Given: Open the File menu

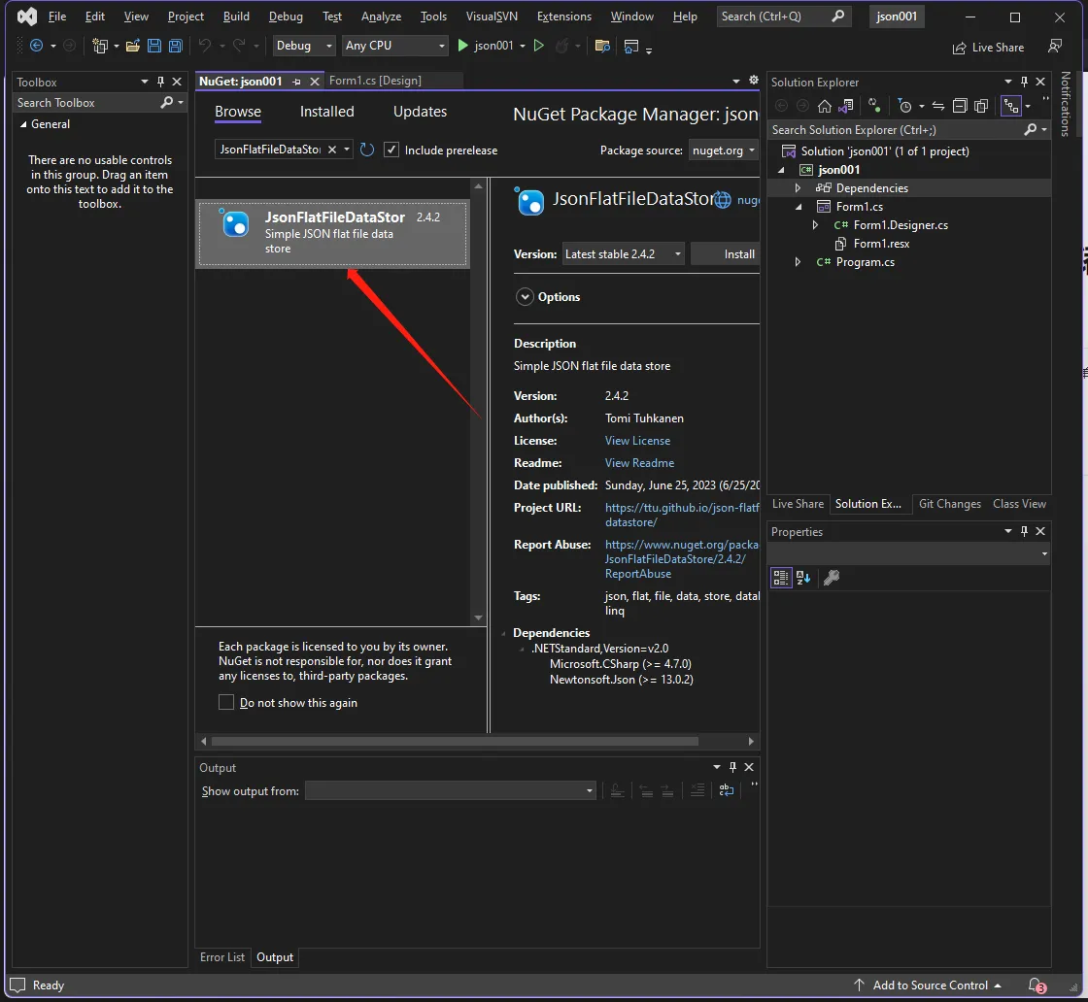Looking at the screenshot, I should click(57, 17).
